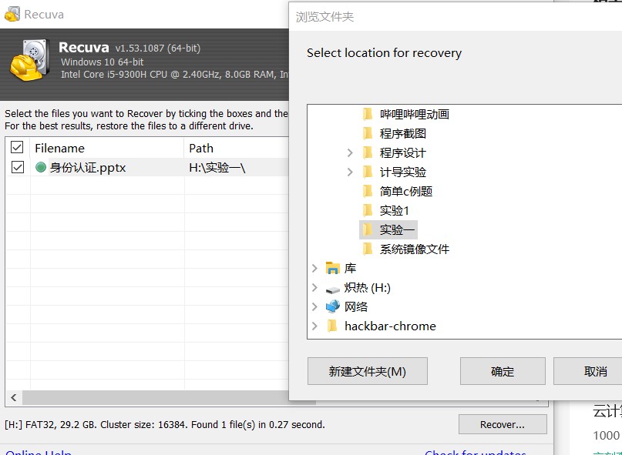
Task: Click the folder icon for 实验一
Action: (x=368, y=230)
